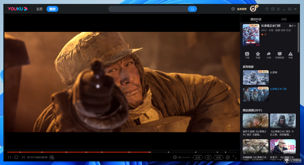The height and width of the screenshot is (165, 304).
Task: Pause the video with the pause button
Action: coord(9,157)
